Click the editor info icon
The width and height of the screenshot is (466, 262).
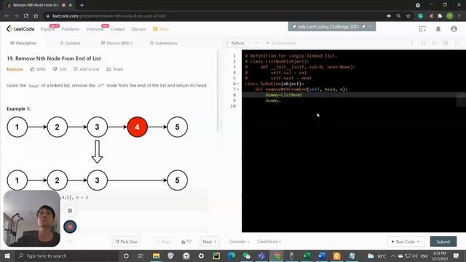tap(411, 43)
